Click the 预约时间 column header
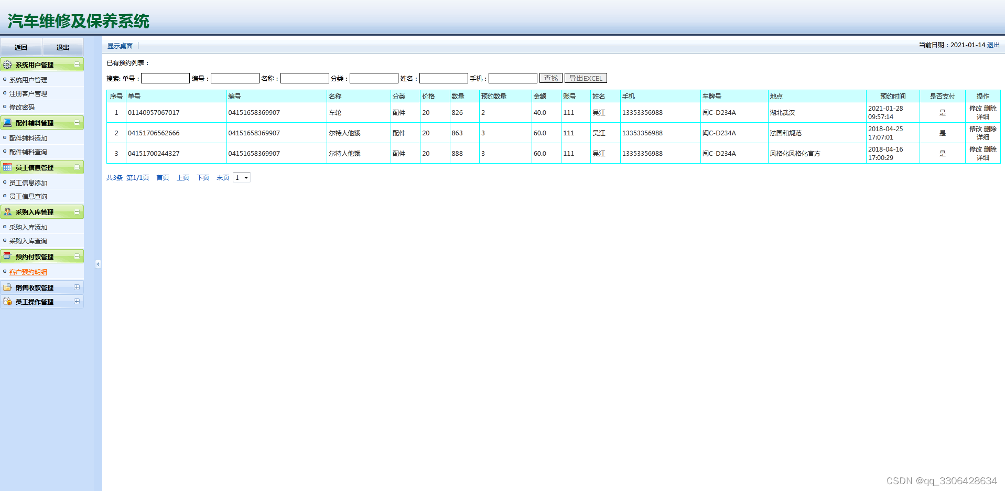 (x=893, y=97)
